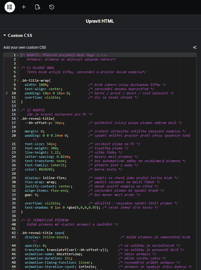The height and width of the screenshot is (270, 201).
Task: Click the info marker beside line 10
Action: click(7, 93)
